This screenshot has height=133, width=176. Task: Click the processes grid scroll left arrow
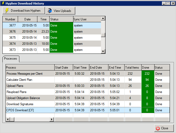[8, 119]
